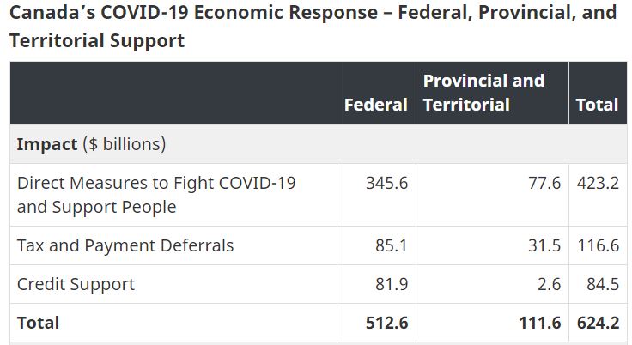632x345 pixels.
Task: Select the 423.2 total cell
Action: [598, 183]
